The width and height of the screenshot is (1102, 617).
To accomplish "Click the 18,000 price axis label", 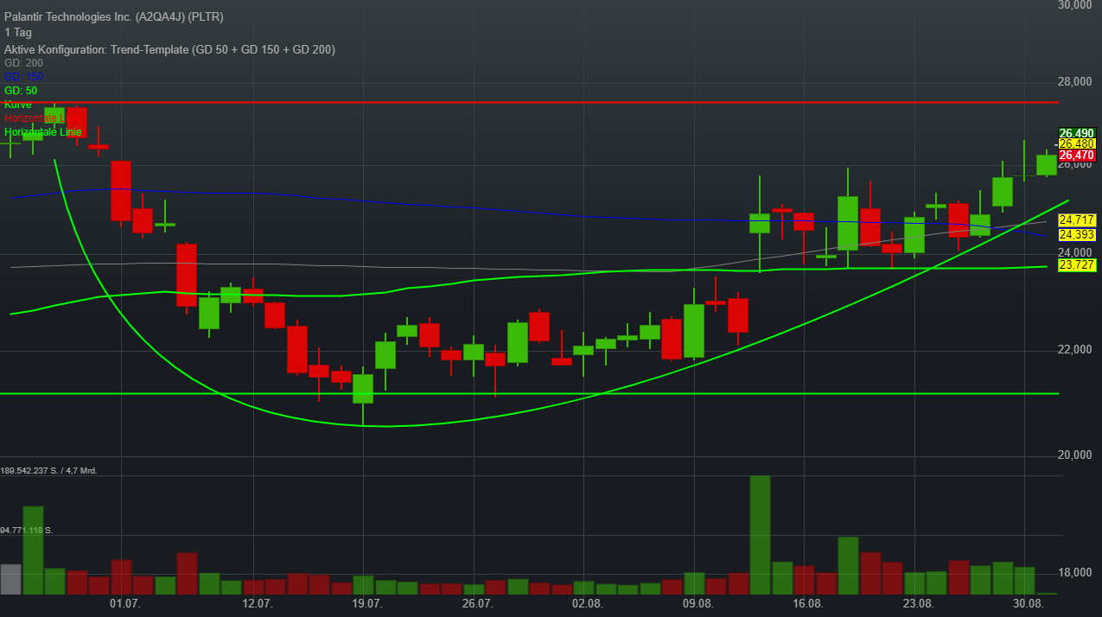I will coord(1076,573).
